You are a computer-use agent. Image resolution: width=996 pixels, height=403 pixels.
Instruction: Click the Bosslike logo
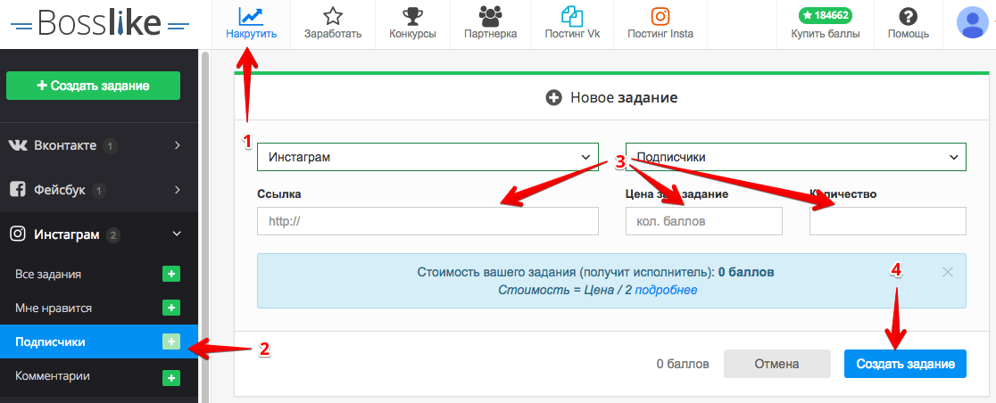coord(100,23)
